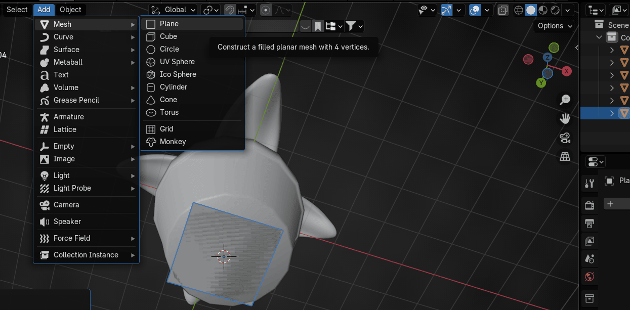Collapse the Collection tree in outliner
The height and width of the screenshot is (310, 630).
[x=599, y=37]
